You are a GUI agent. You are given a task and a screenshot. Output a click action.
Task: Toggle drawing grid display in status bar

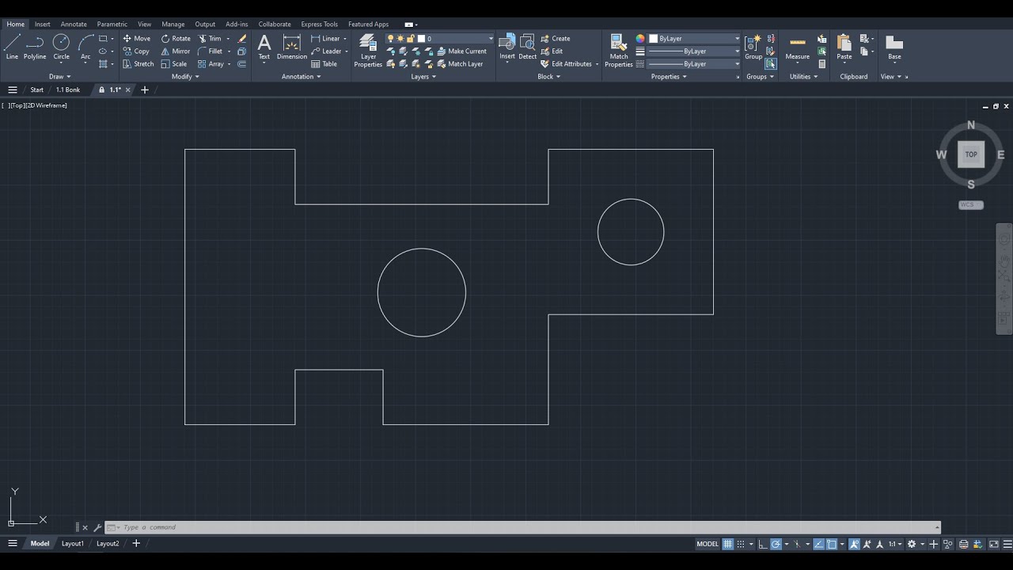pyautogui.click(x=727, y=544)
